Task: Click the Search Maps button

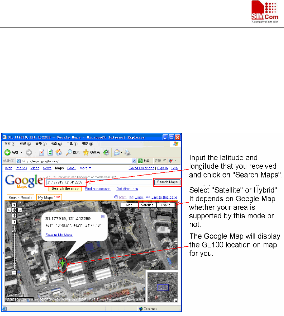Action: click(x=167, y=182)
